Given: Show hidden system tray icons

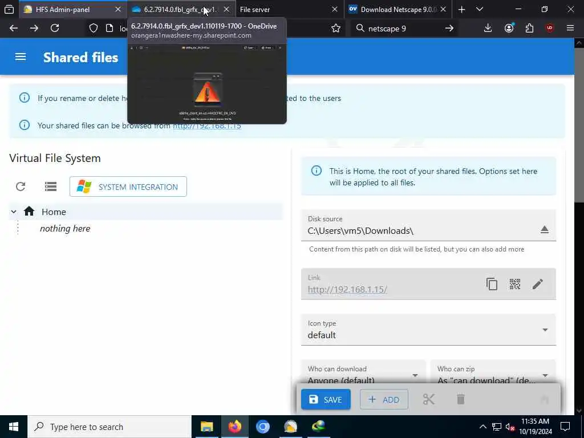Looking at the screenshot, I should click(x=482, y=427).
